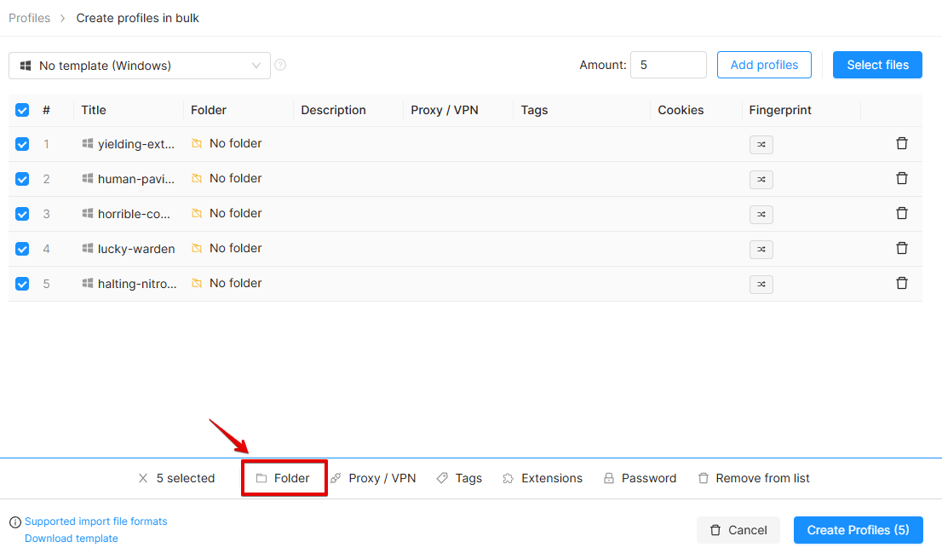Delete the human-pavi row with trash icon

902,178
